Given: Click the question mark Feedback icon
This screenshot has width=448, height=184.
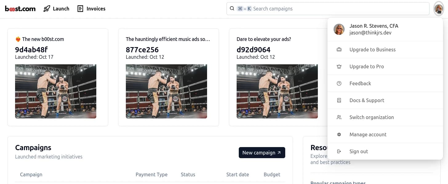Looking at the screenshot, I should tap(339, 83).
